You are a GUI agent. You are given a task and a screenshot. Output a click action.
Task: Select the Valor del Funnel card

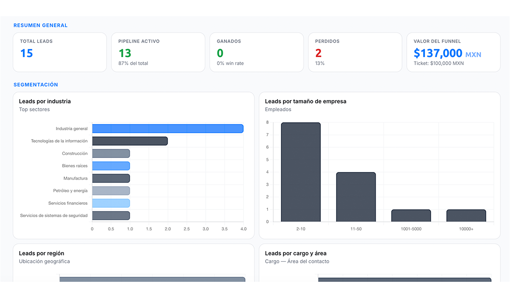click(453, 52)
